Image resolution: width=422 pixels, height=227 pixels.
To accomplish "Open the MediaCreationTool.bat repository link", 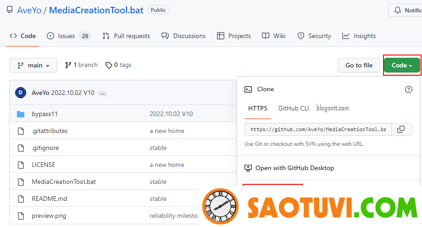I will click(96, 10).
